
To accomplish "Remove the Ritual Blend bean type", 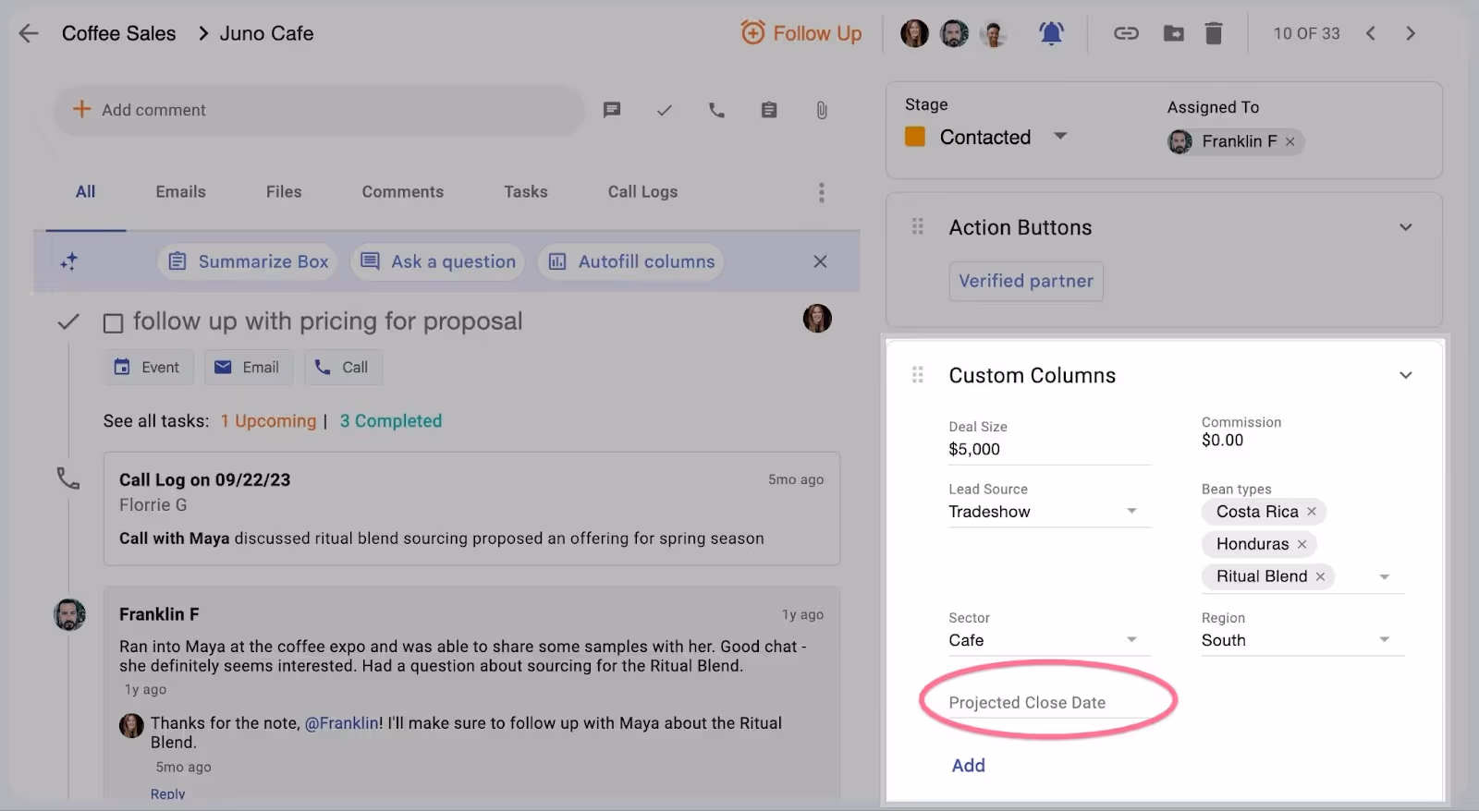I will pyautogui.click(x=1320, y=576).
